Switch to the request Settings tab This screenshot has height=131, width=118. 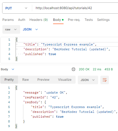coord(103,20)
